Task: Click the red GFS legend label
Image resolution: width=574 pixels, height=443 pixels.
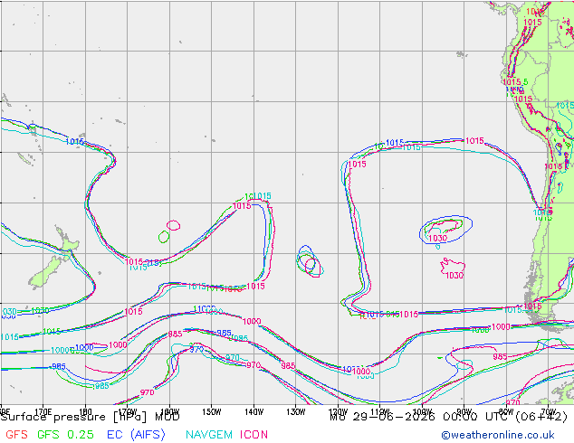Action: (16, 435)
